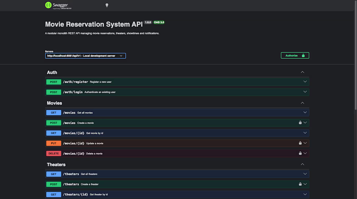
Task: Click the POST badge for /auth/login
Action: click(54, 92)
